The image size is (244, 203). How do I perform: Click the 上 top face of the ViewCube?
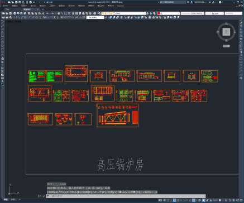(x=226, y=32)
